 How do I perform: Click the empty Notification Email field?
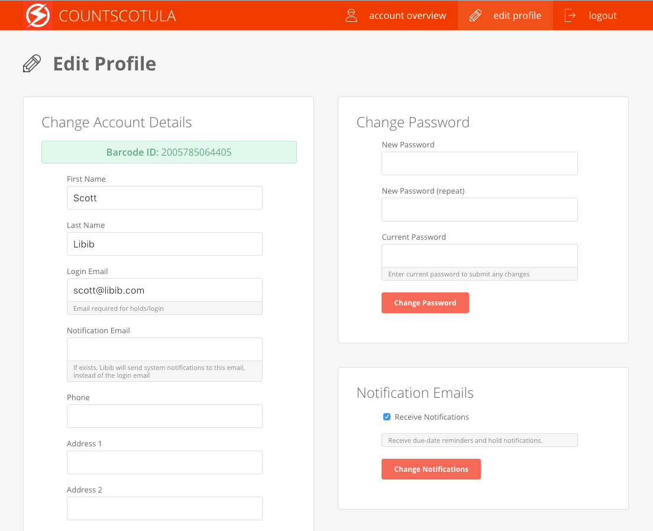point(164,349)
